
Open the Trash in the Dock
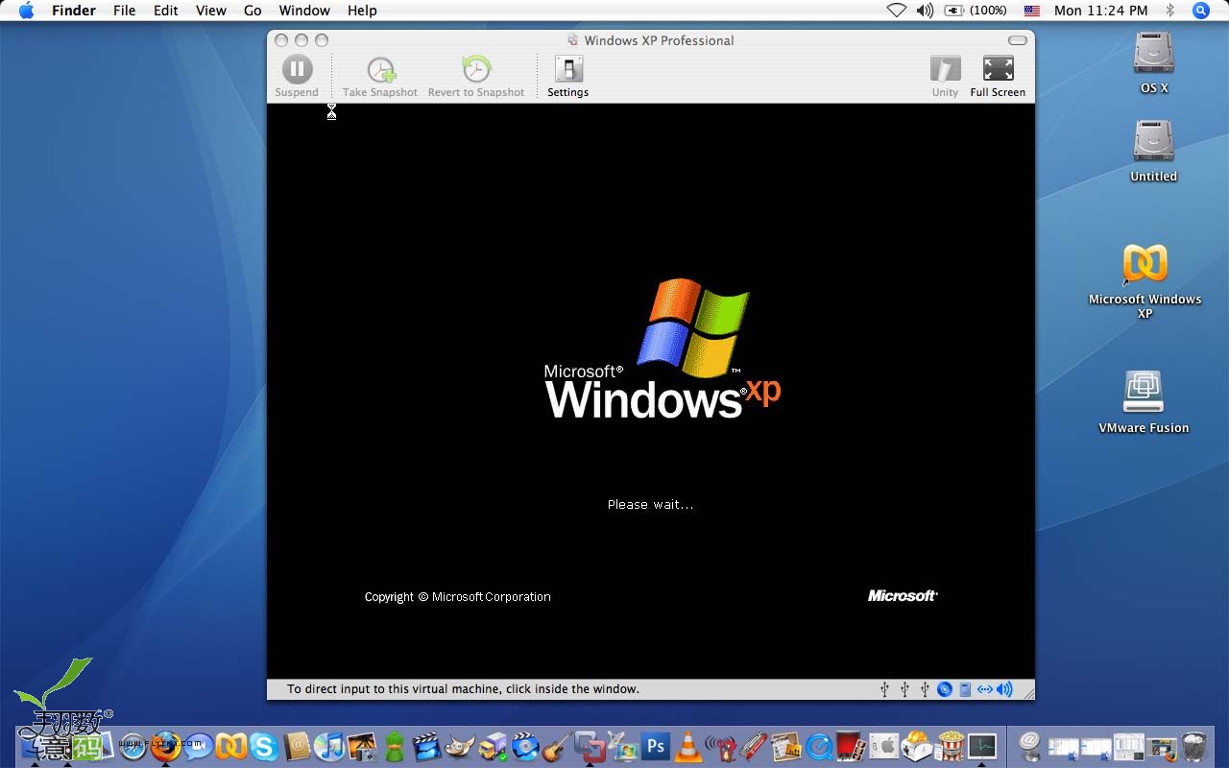pos(1194,747)
